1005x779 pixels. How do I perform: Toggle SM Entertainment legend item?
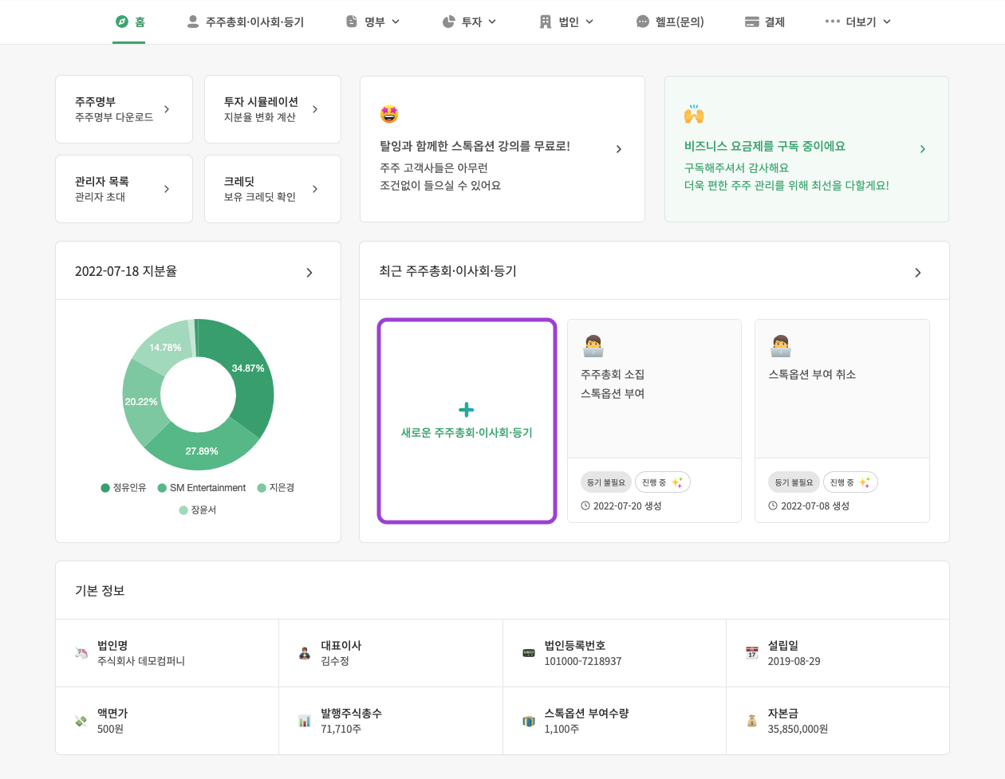202,488
